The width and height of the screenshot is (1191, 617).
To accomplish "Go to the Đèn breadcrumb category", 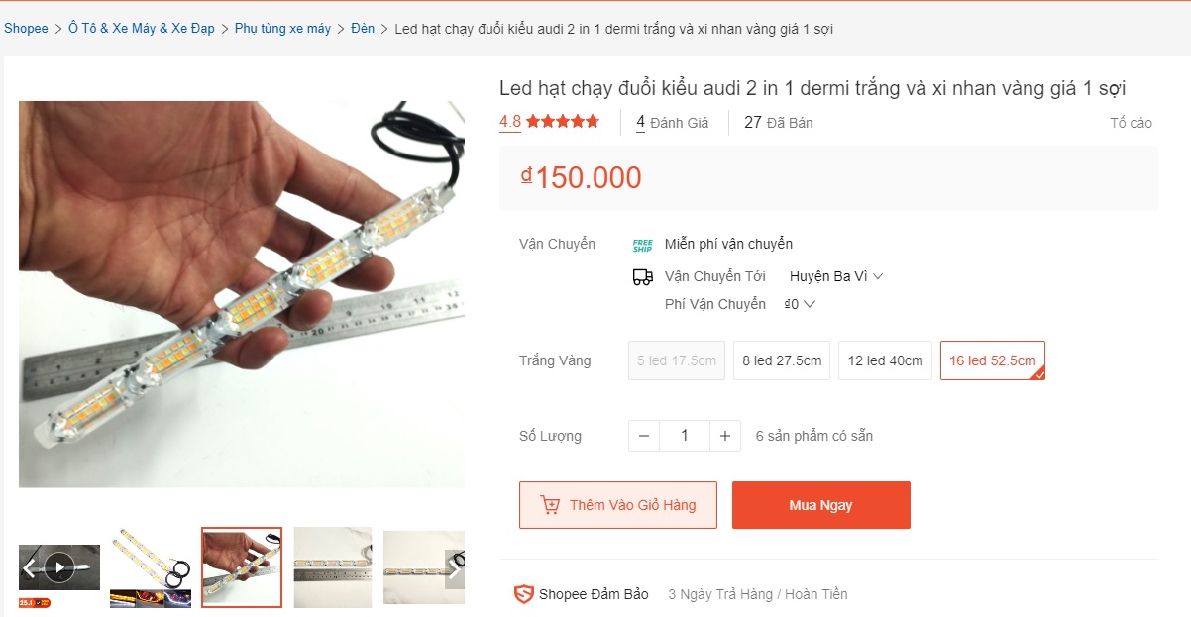I will pos(363,29).
